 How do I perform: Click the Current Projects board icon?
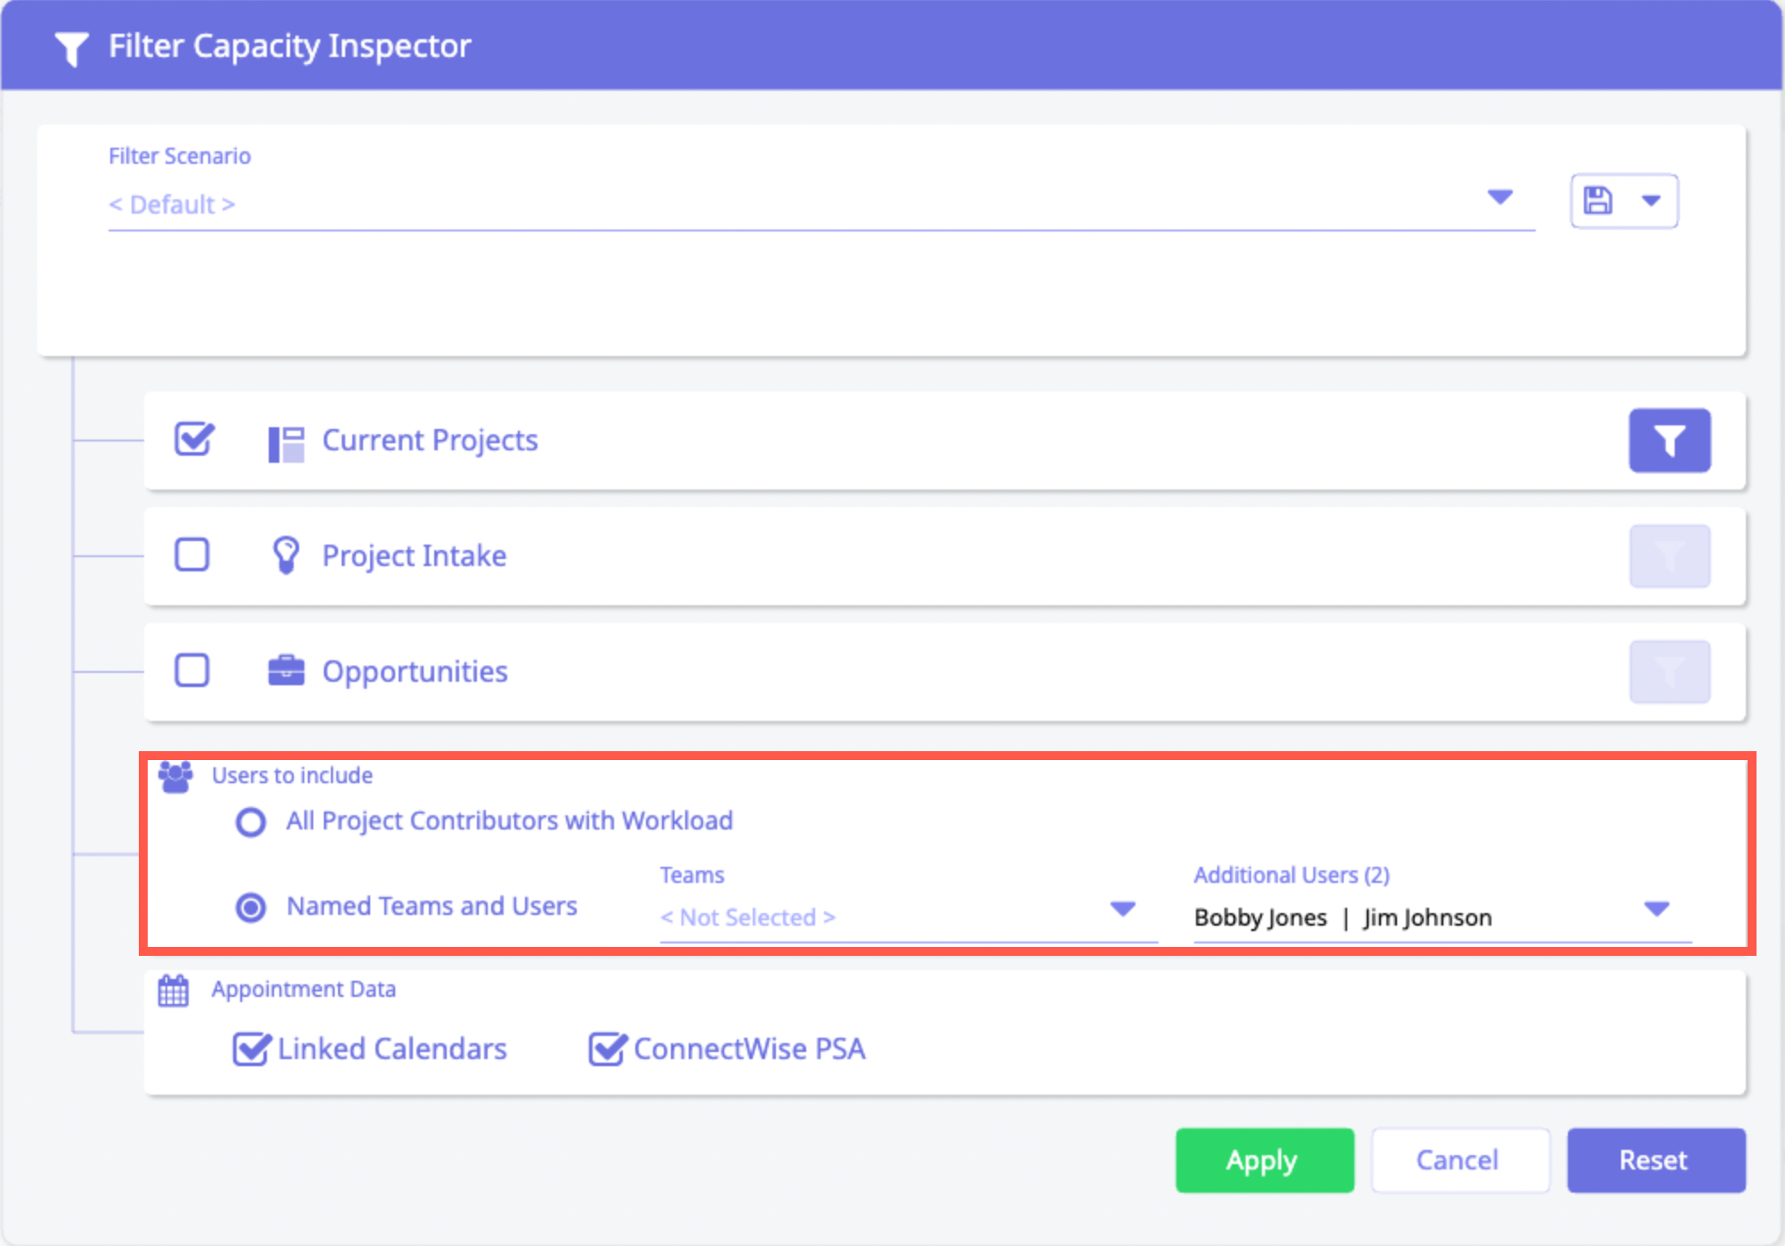(x=286, y=443)
